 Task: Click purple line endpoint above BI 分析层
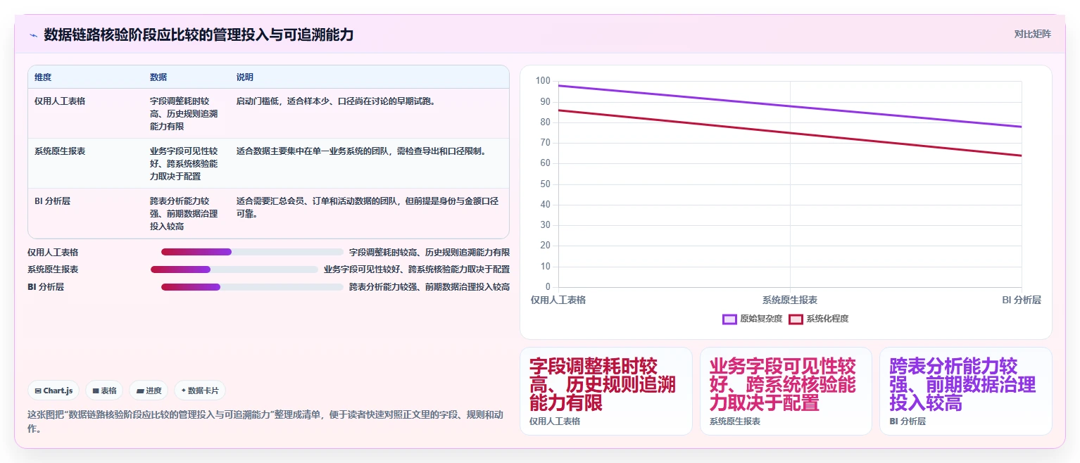point(1022,127)
